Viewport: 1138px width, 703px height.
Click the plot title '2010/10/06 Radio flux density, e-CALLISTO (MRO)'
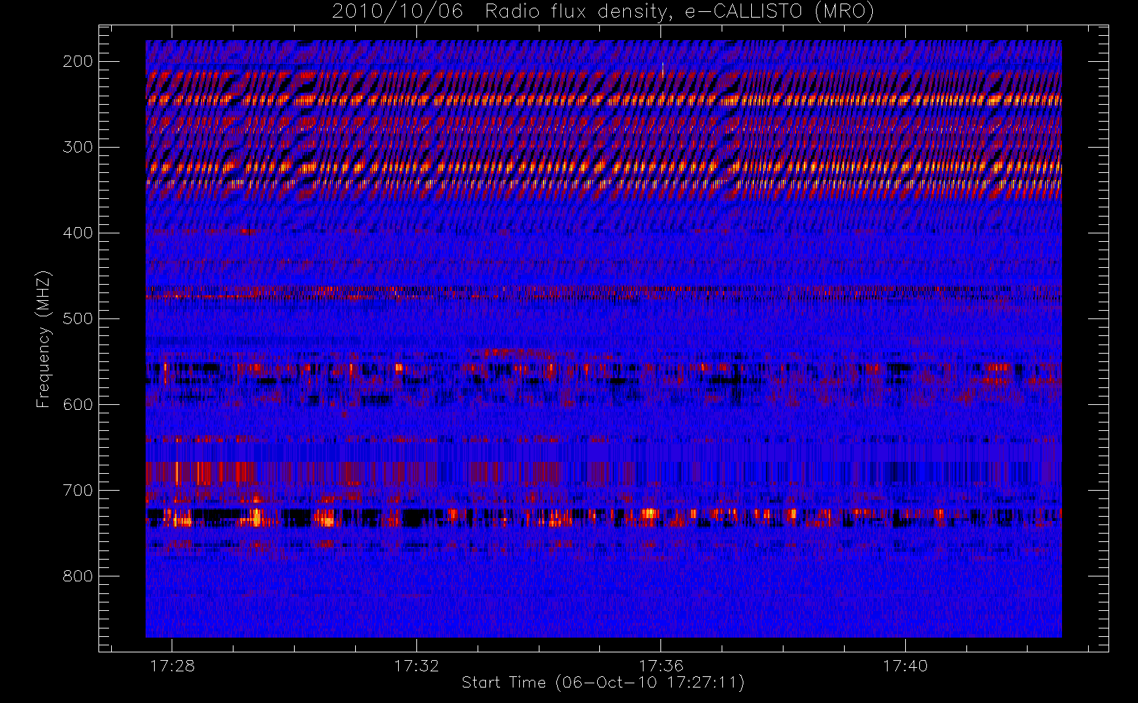[603, 12]
